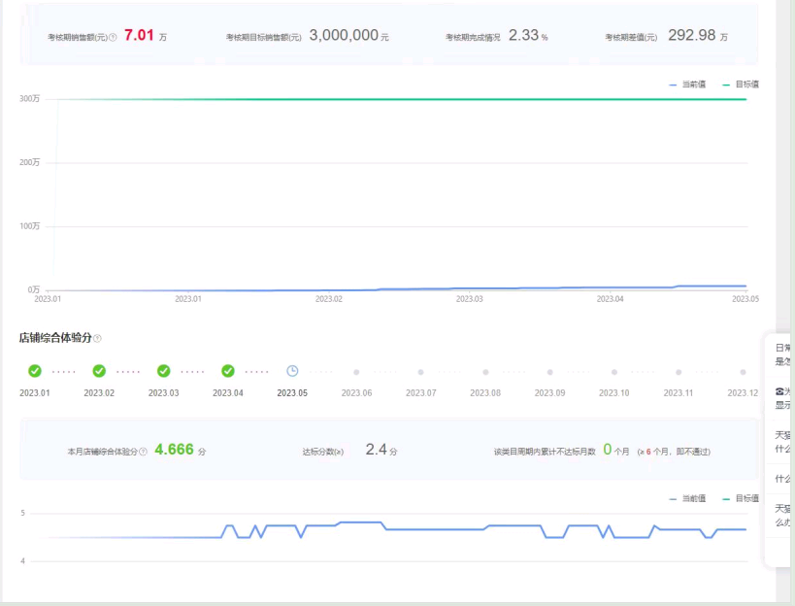Select the 2023.10 timeline month label
The width and height of the screenshot is (795, 606).
coord(614,393)
